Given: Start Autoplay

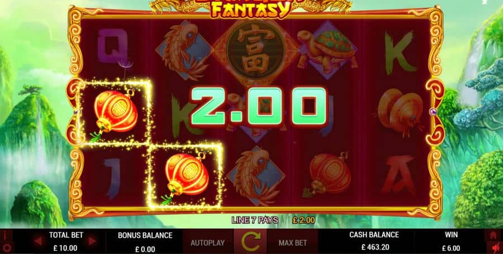Looking at the screenshot, I should [207, 243].
